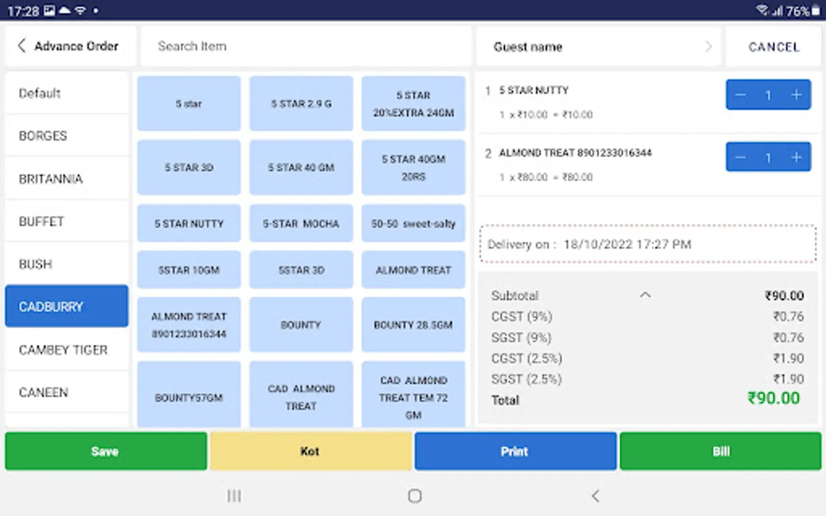Add CAD ALMOND TREAT TEM 72 GM
This screenshot has height=516, width=826.
[414, 394]
